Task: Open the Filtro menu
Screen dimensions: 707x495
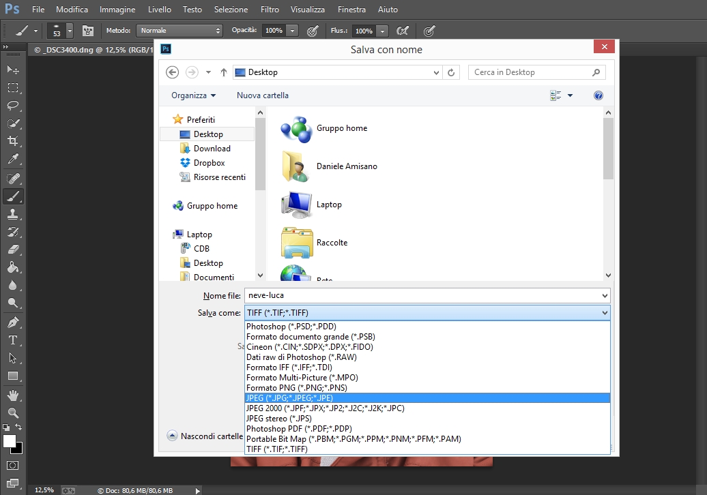Action: point(270,10)
